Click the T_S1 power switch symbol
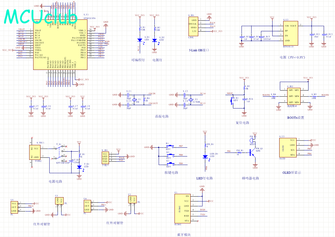The width and height of the screenshot is (335, 237). (60, 153)
